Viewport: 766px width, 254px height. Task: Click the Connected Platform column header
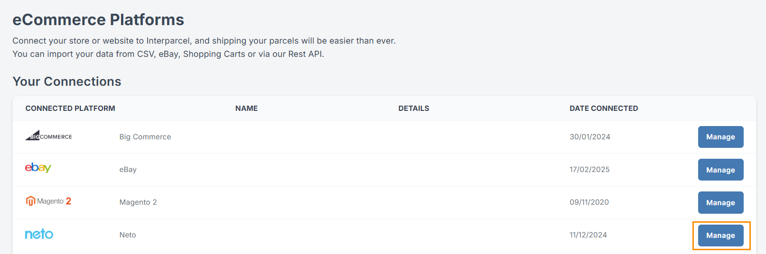(70, 109)
